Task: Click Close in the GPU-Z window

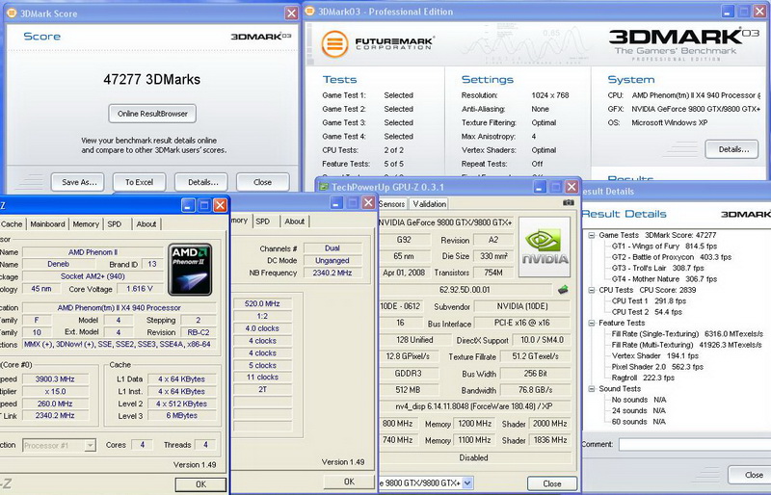Action: [551, 483]
